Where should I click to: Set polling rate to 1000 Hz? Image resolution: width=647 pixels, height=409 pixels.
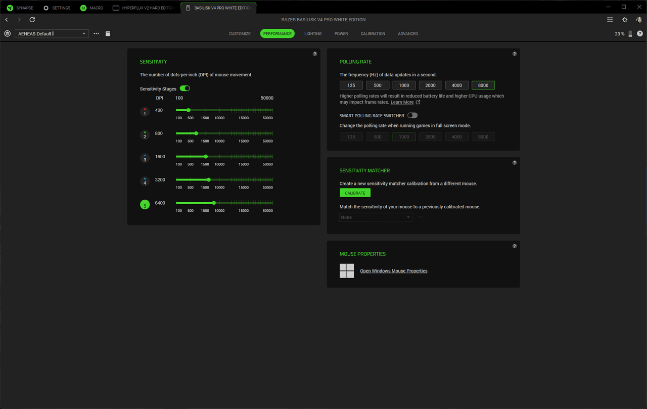404,85
